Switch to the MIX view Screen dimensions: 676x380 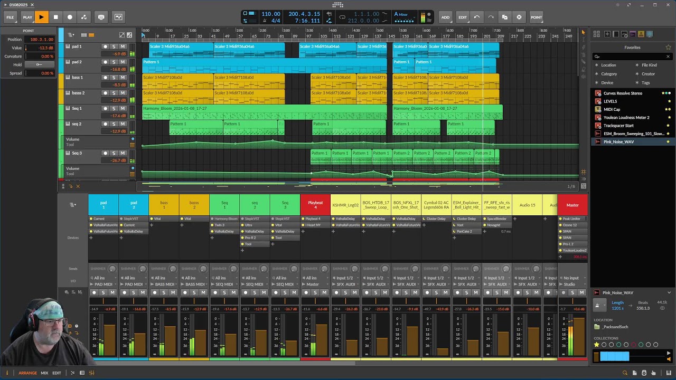coord(44,373)
